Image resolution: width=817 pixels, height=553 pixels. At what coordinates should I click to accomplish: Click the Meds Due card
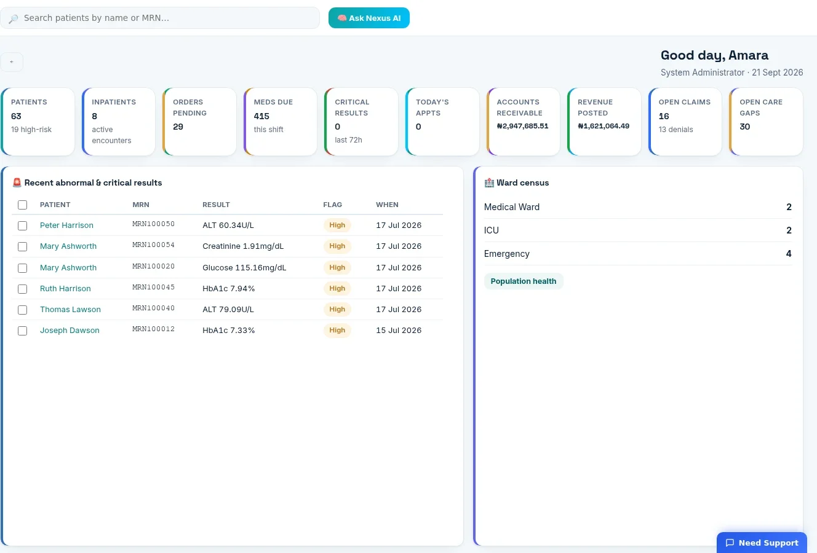click(281, 122)
